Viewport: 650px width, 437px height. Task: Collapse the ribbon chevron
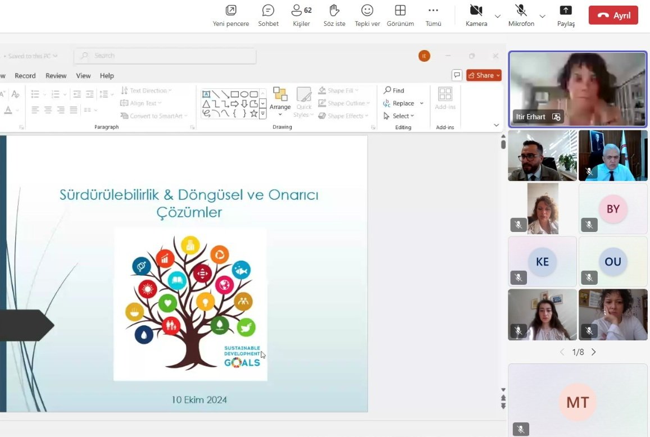tap(496, 125)
